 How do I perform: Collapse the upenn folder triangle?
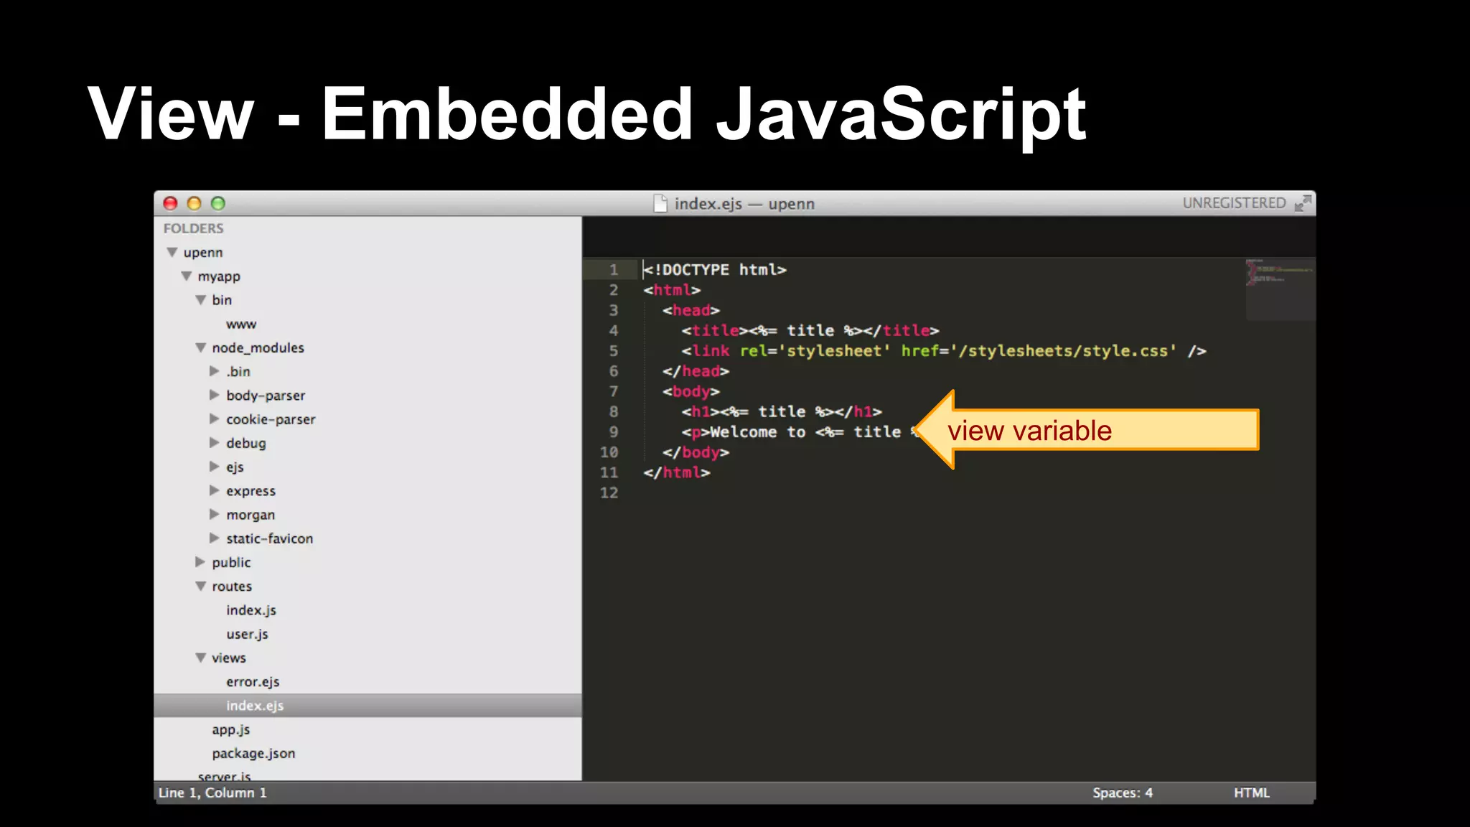[172, 252]
